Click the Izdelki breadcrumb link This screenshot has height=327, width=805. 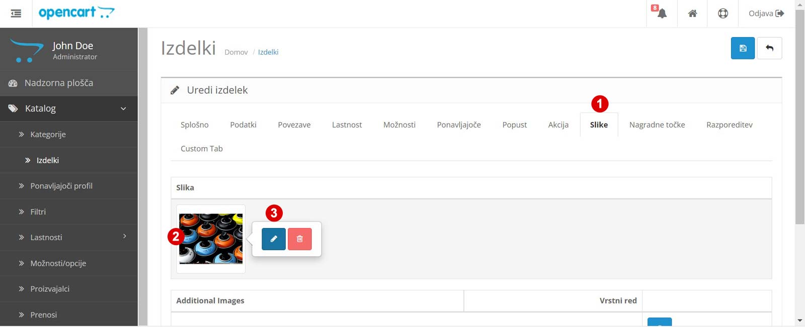tap(268, 52)
